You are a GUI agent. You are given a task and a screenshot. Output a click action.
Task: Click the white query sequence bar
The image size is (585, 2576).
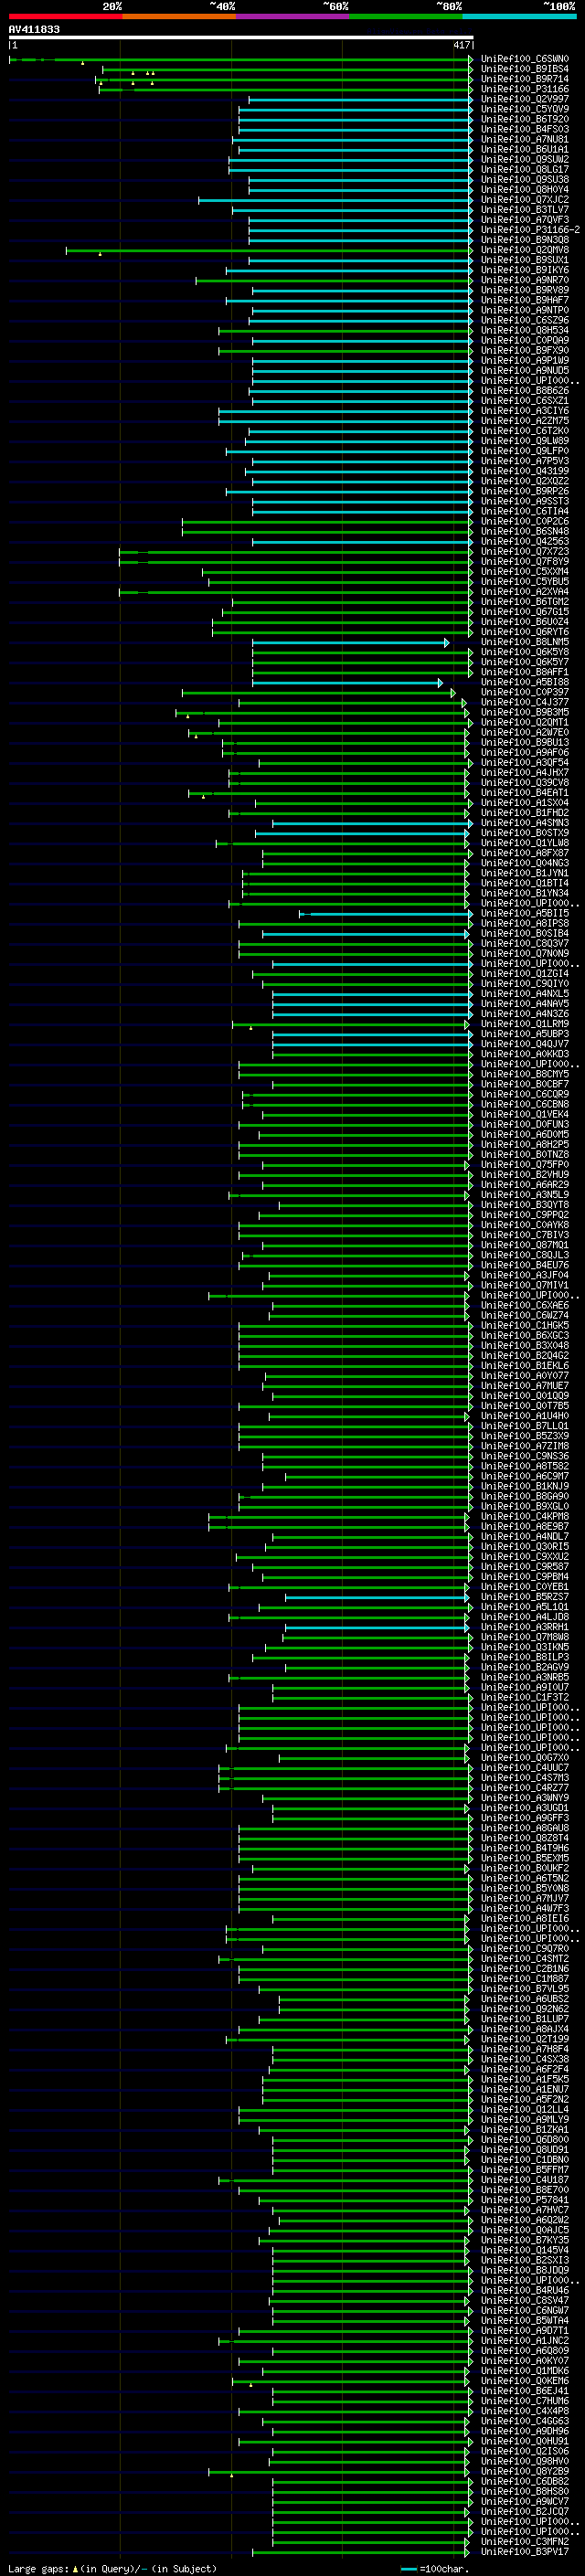pos(241,37)
